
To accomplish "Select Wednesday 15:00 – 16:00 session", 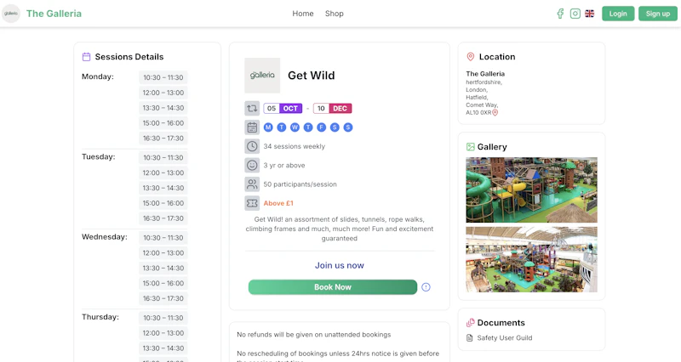I will (163, 284).
